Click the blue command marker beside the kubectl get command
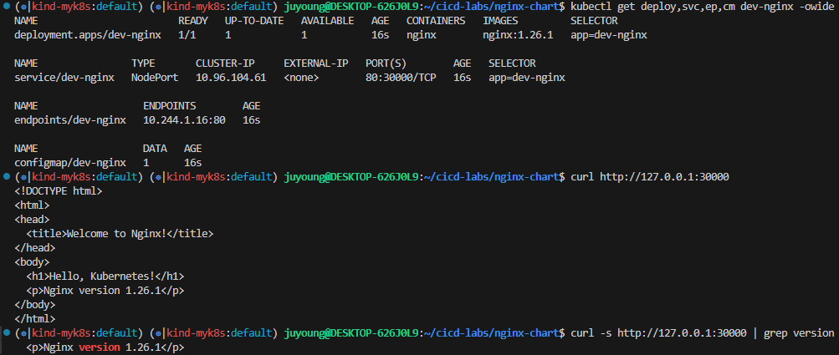The width and height of the screenshot is (839, 355). click(x=5, y=8)
